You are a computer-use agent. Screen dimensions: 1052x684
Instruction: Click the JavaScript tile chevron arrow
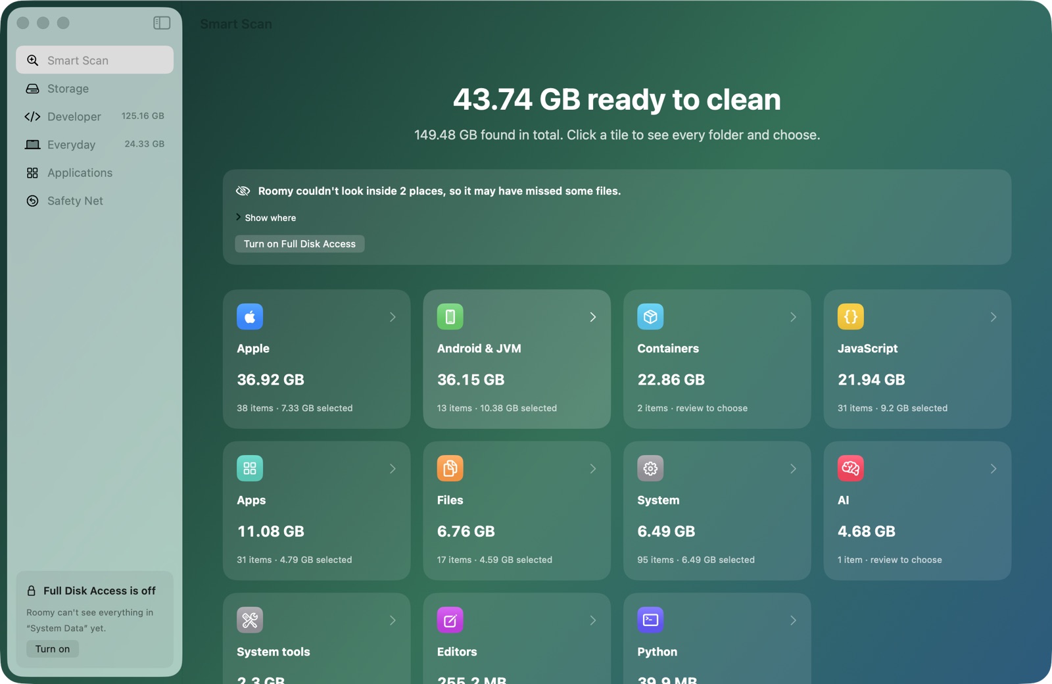coord(993,317)
